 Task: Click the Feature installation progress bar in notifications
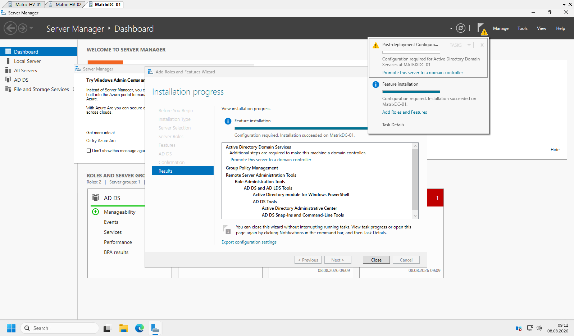pyautogui.click(x=411, y=92)
